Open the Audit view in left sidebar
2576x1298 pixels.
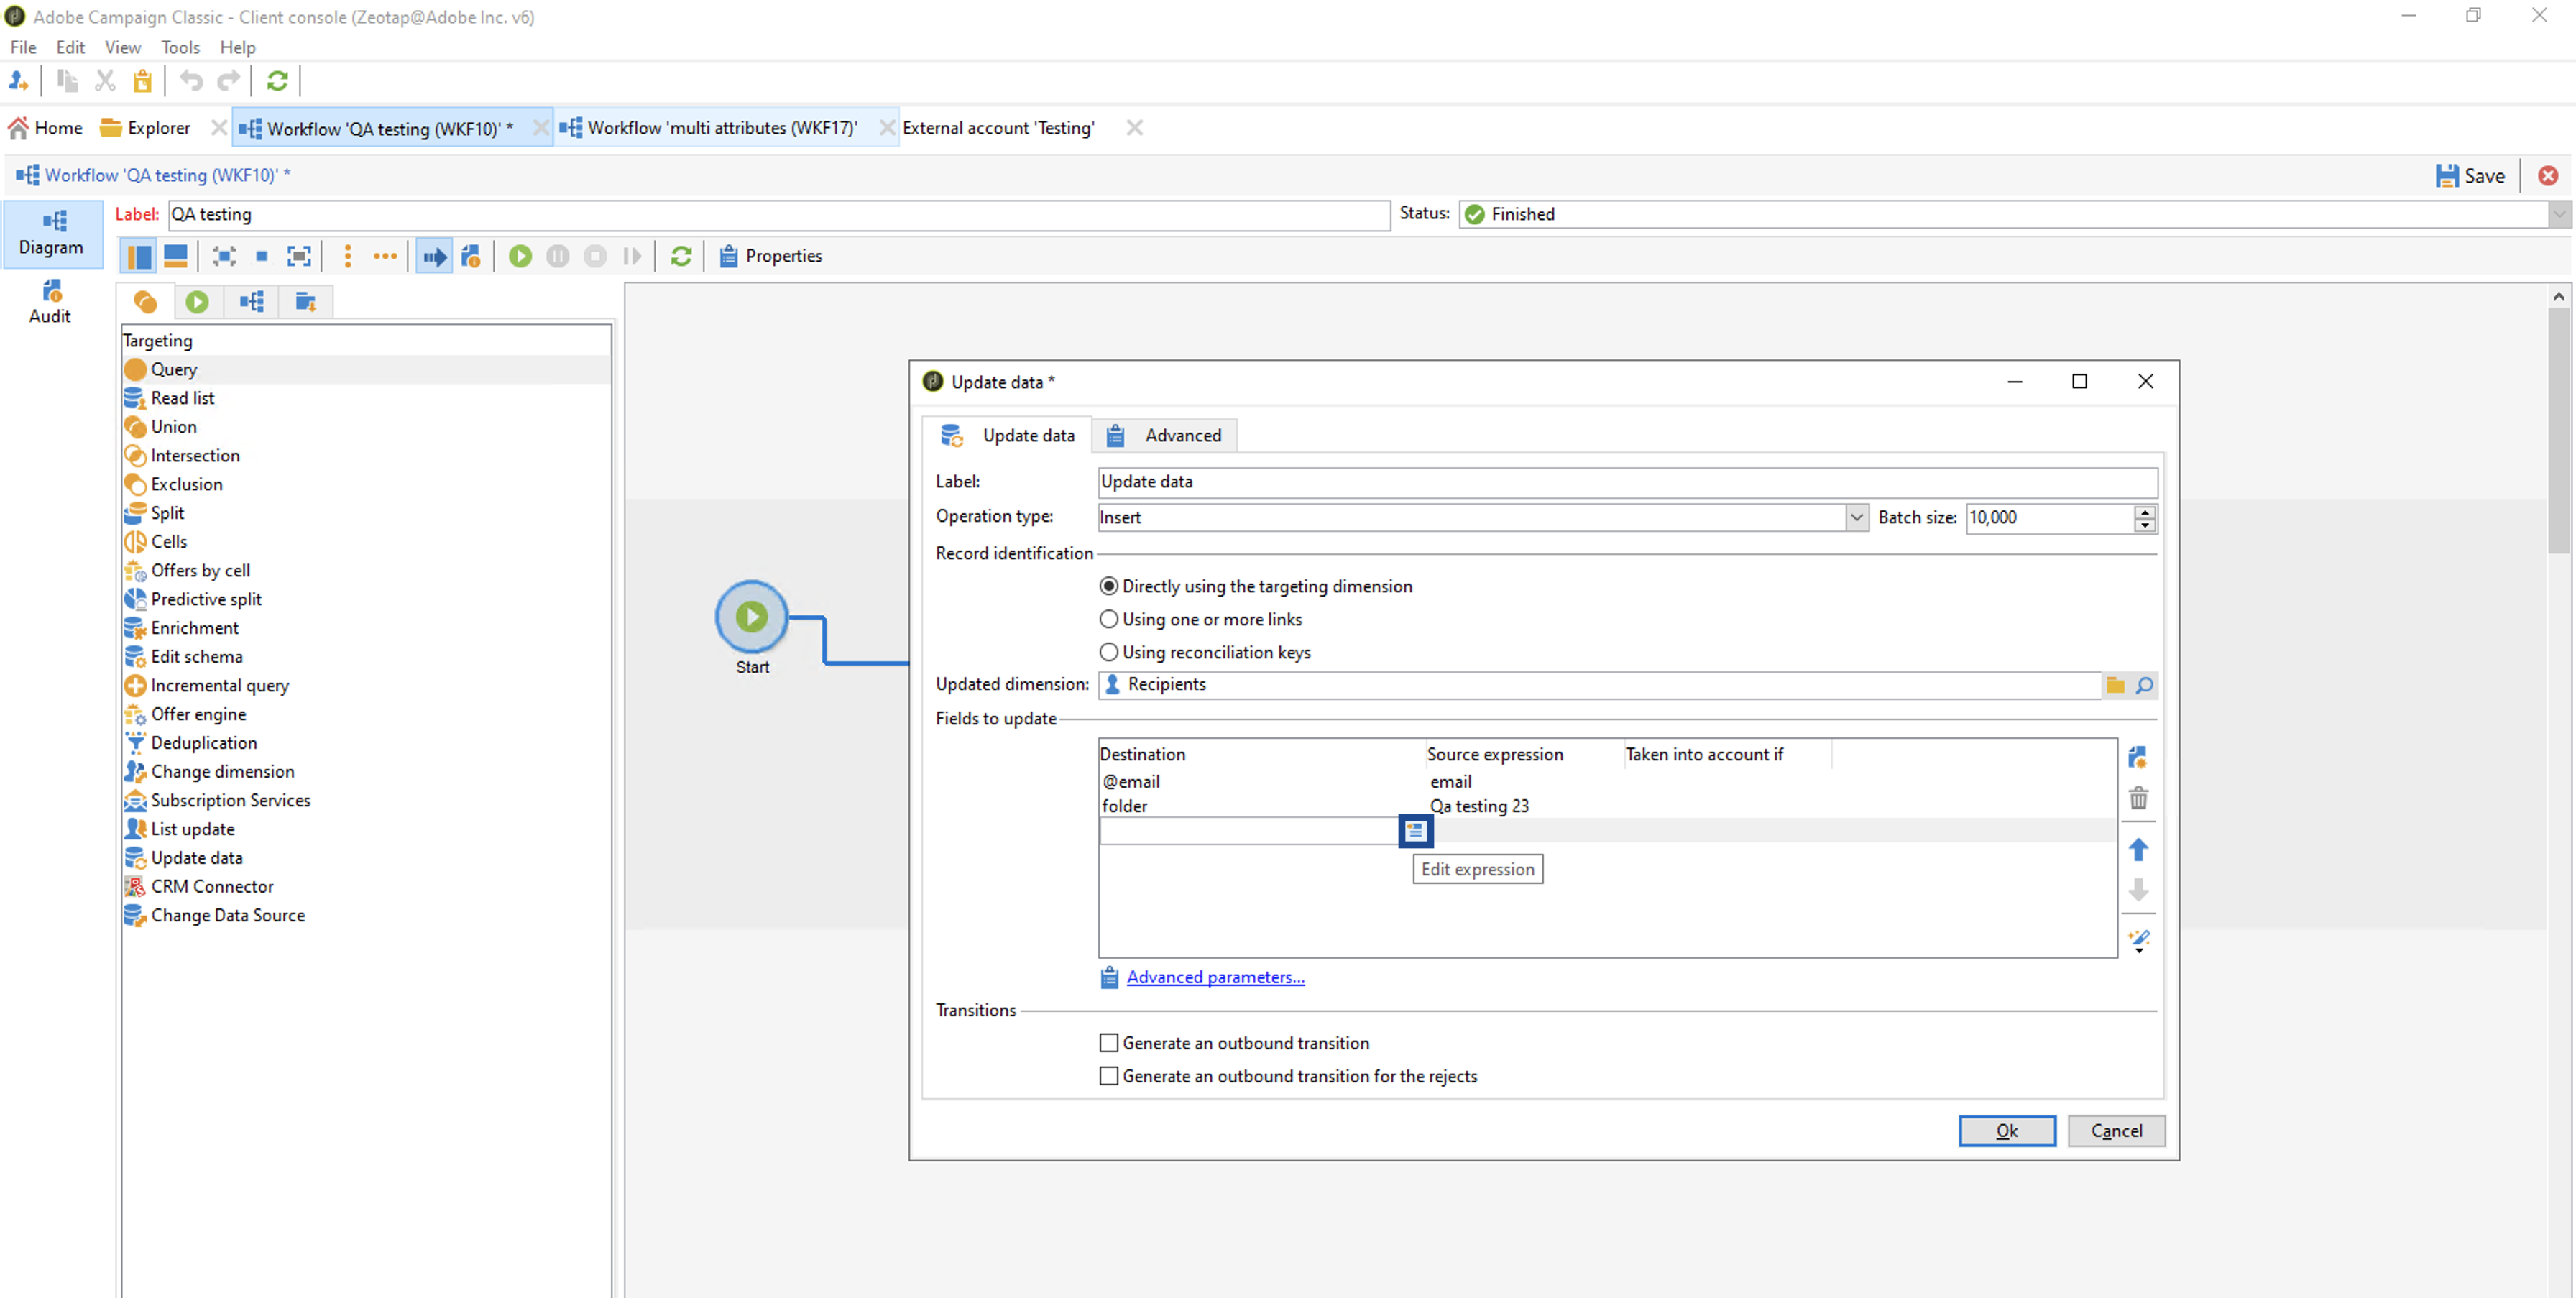50,301
